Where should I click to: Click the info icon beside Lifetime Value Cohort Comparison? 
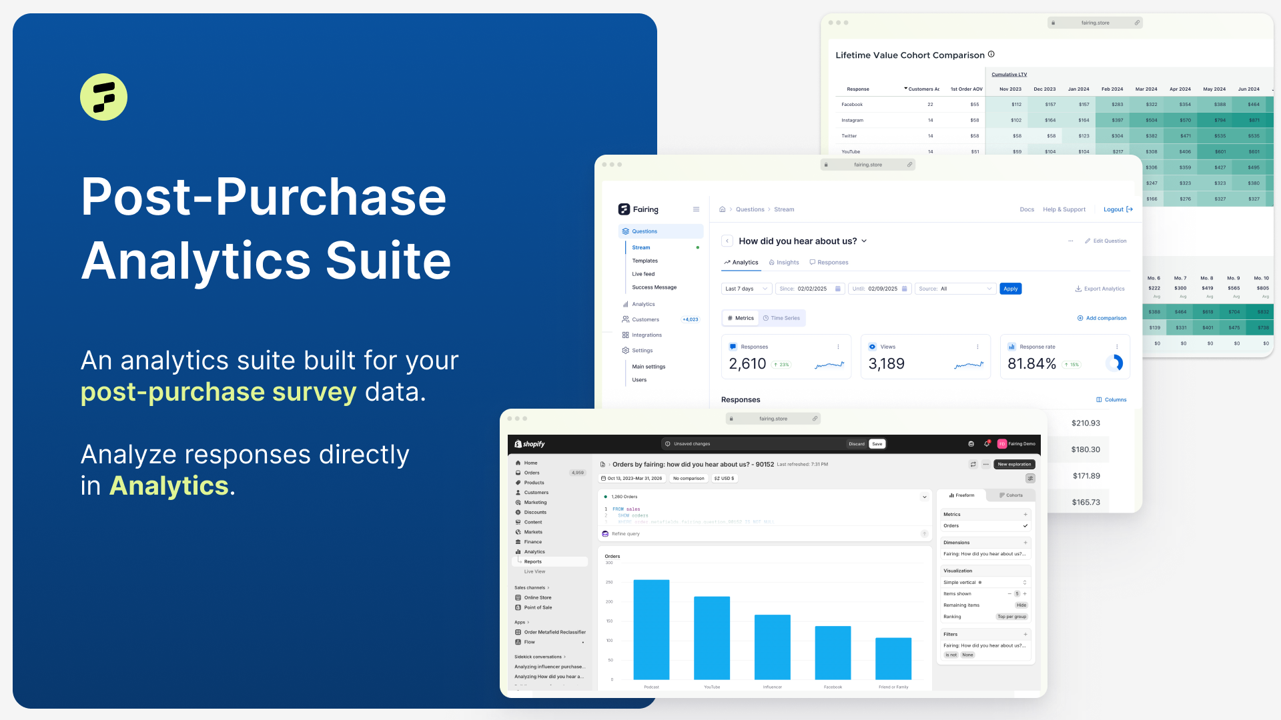[x=991, y=54]
